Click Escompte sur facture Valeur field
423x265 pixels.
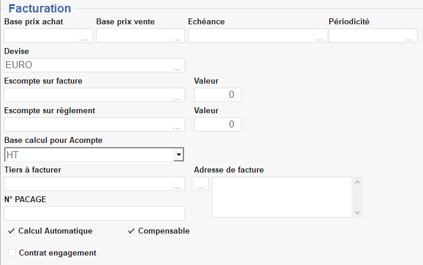tap(218, 95)
